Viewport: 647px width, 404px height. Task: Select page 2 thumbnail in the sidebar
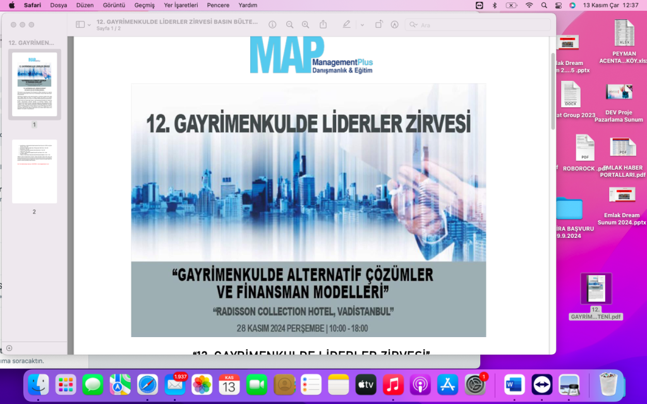pyautogui.click(x=34, y=172)
